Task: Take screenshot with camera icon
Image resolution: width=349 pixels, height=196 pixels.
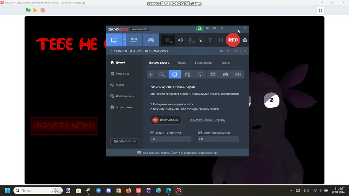Action: coord(245,40)
